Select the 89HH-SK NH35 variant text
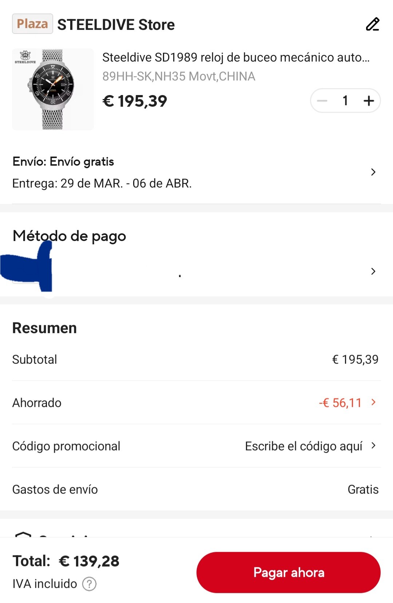 179,76
